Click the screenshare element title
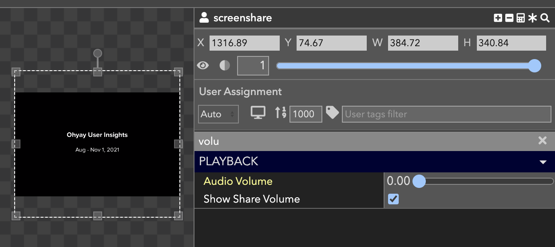 [x=242, y=18]
